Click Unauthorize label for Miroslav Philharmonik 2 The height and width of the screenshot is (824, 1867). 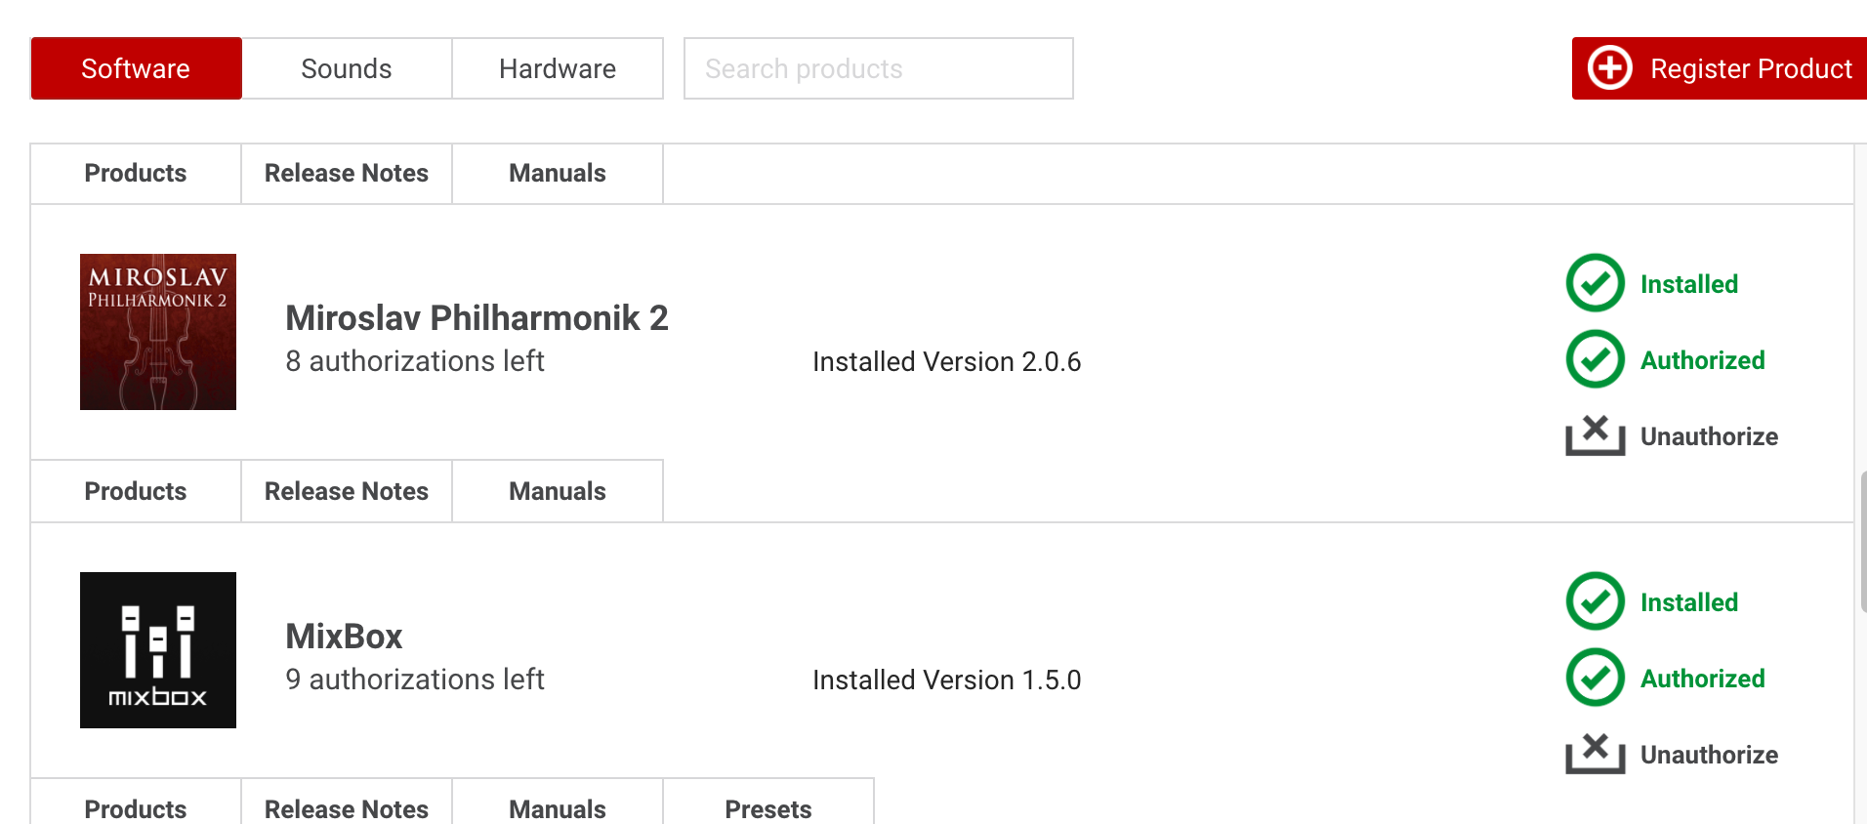[1709, 436]
